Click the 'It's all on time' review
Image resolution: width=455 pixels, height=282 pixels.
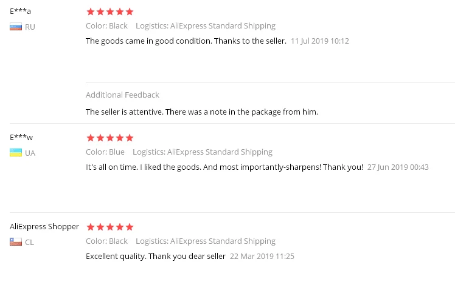[x=224, y=167]
